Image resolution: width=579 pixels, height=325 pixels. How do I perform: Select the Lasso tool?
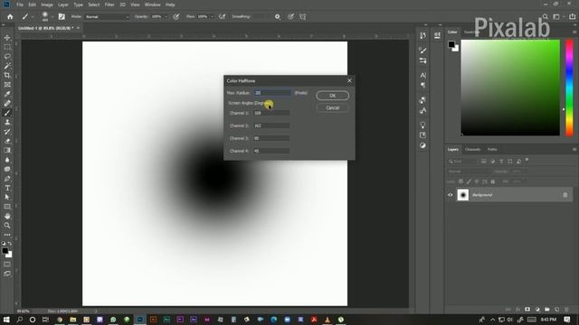click(7, 56)
